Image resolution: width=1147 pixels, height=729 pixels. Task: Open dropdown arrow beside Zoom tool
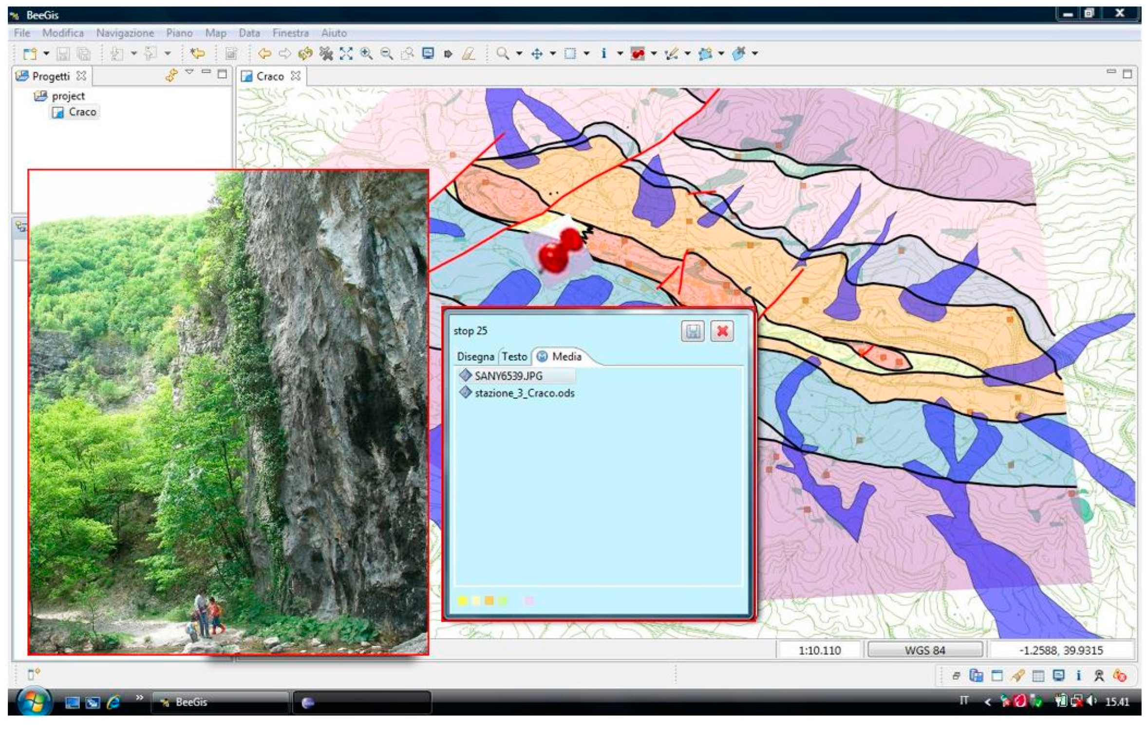point(519,54)
